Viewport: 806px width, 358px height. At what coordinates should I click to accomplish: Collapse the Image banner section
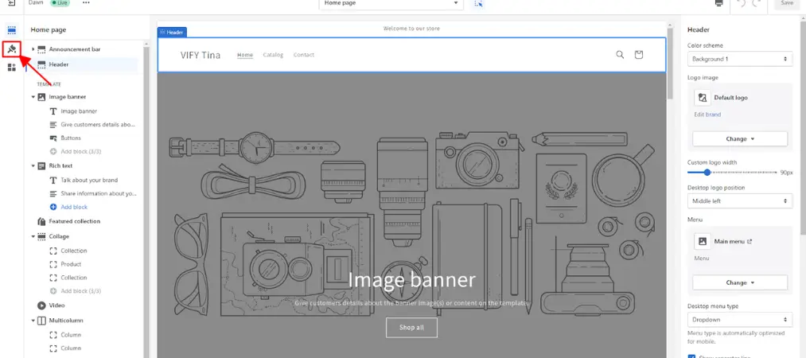pyautogui.click(x=33, y=96)
